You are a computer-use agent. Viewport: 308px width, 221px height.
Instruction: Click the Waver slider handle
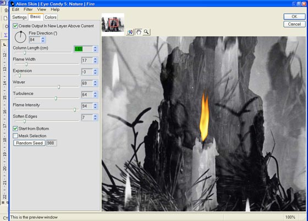[59, 87]
